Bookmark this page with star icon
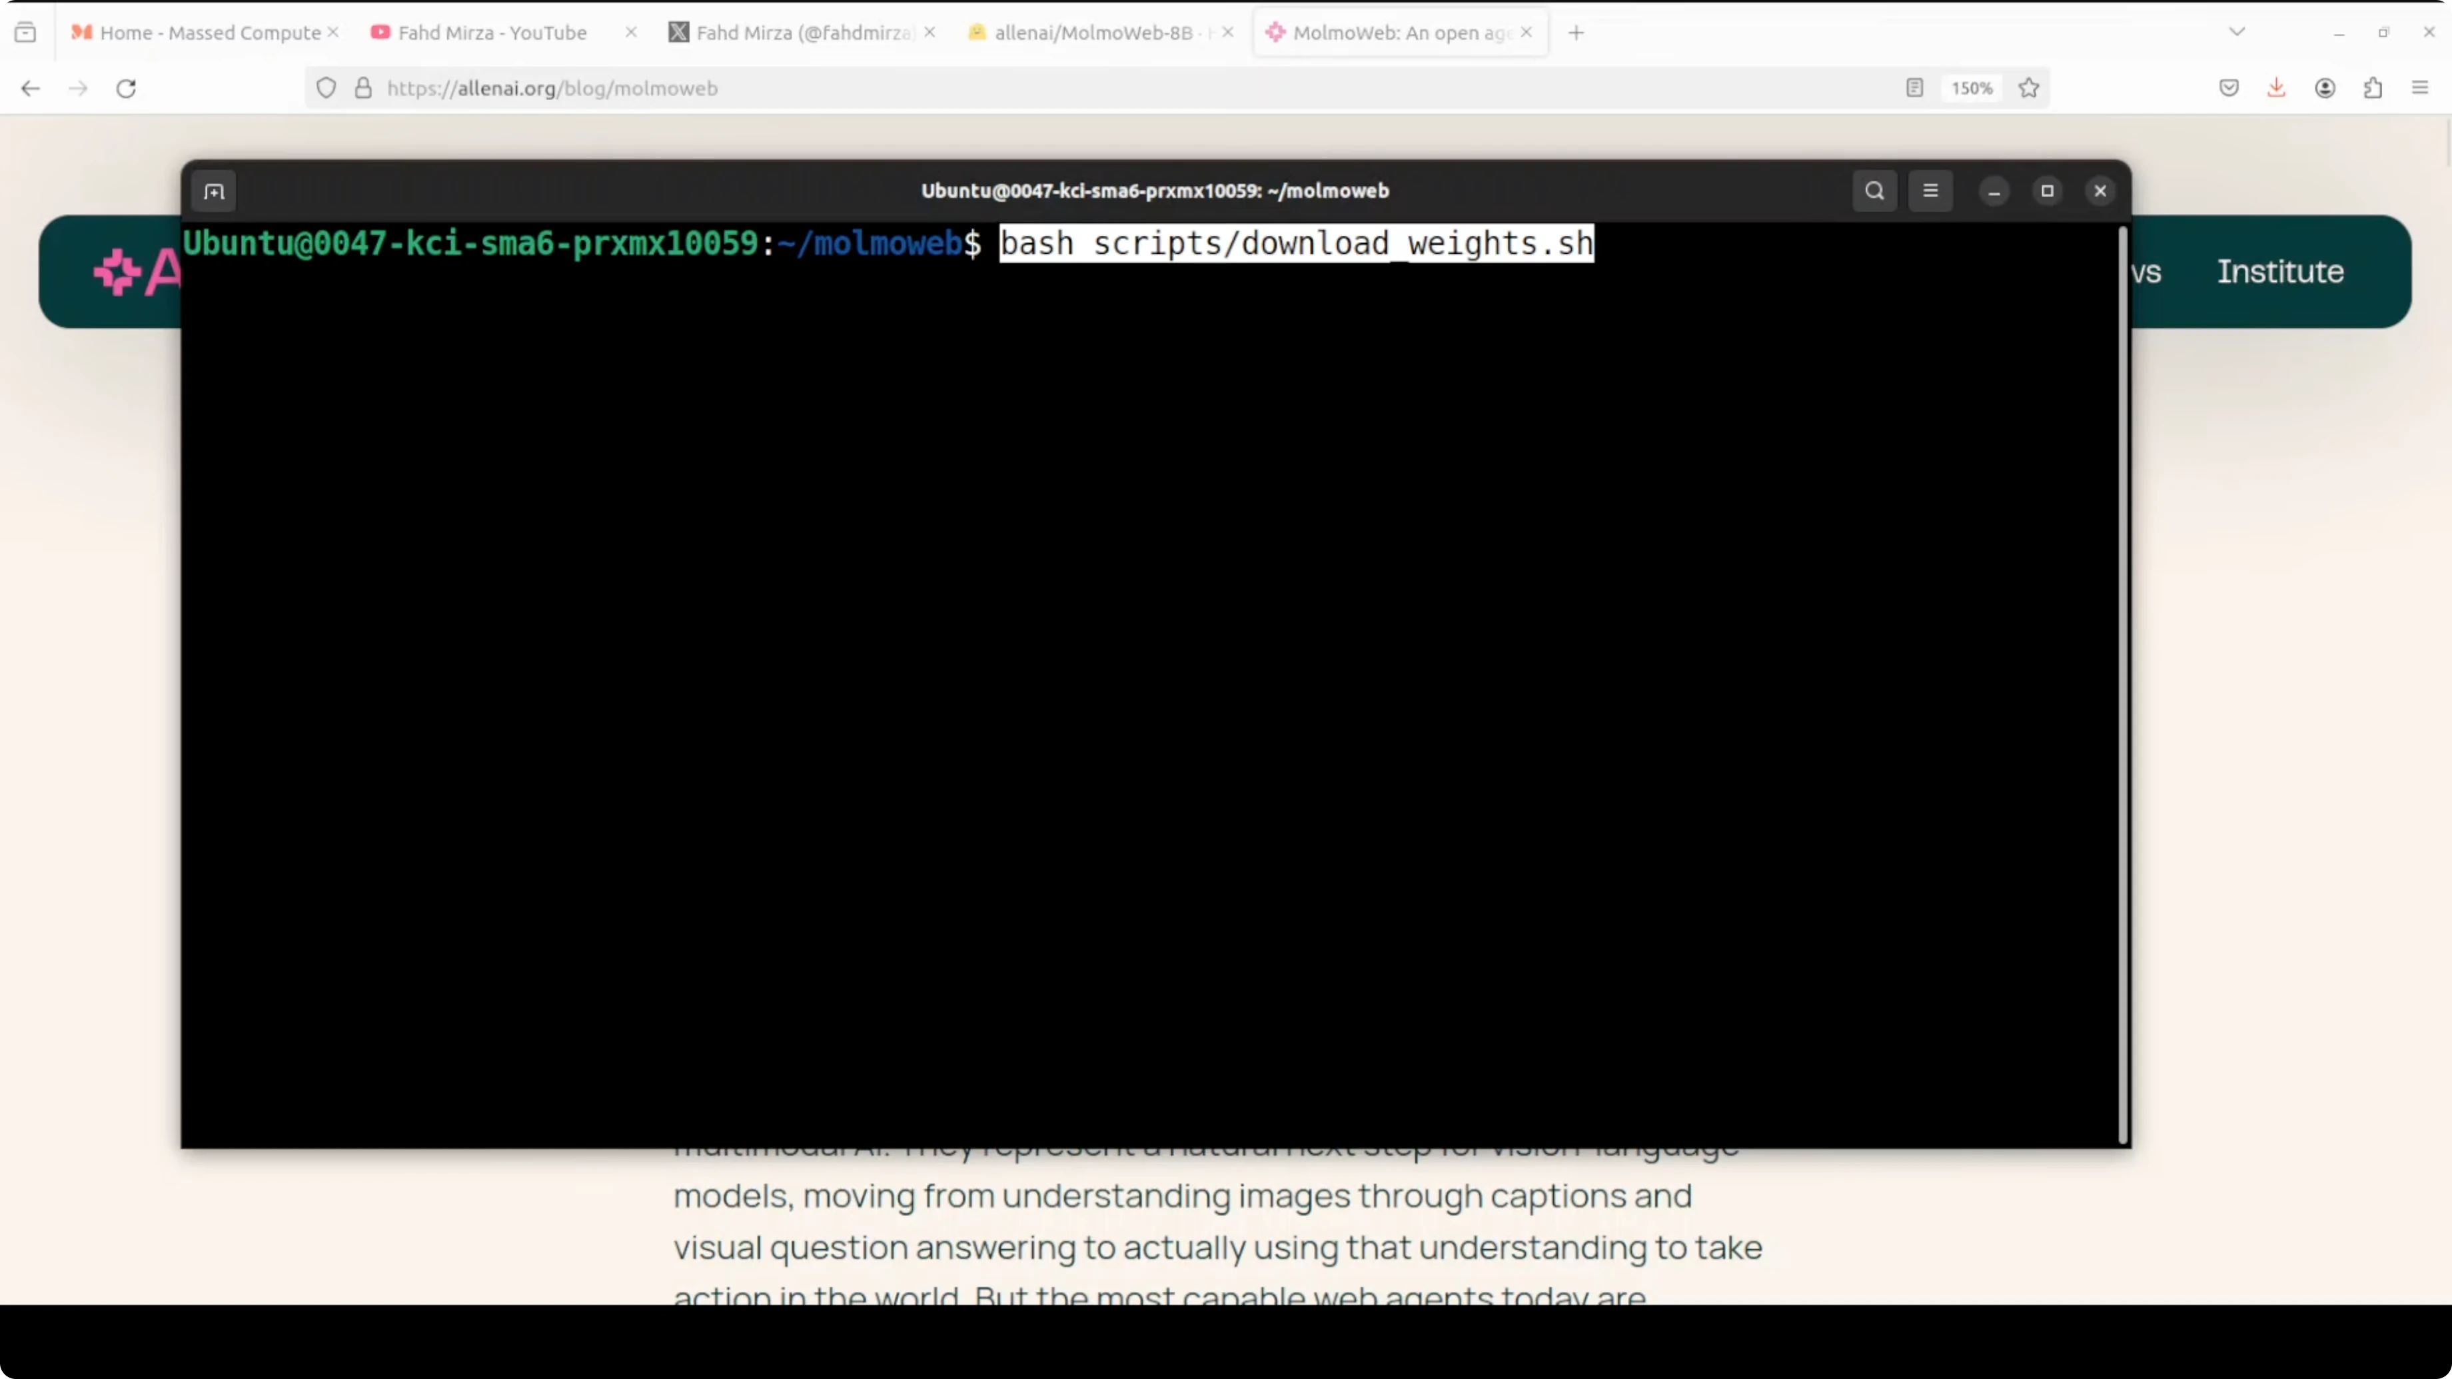The height and width of the screenshot is (1379, 2452). (2028, 89)
